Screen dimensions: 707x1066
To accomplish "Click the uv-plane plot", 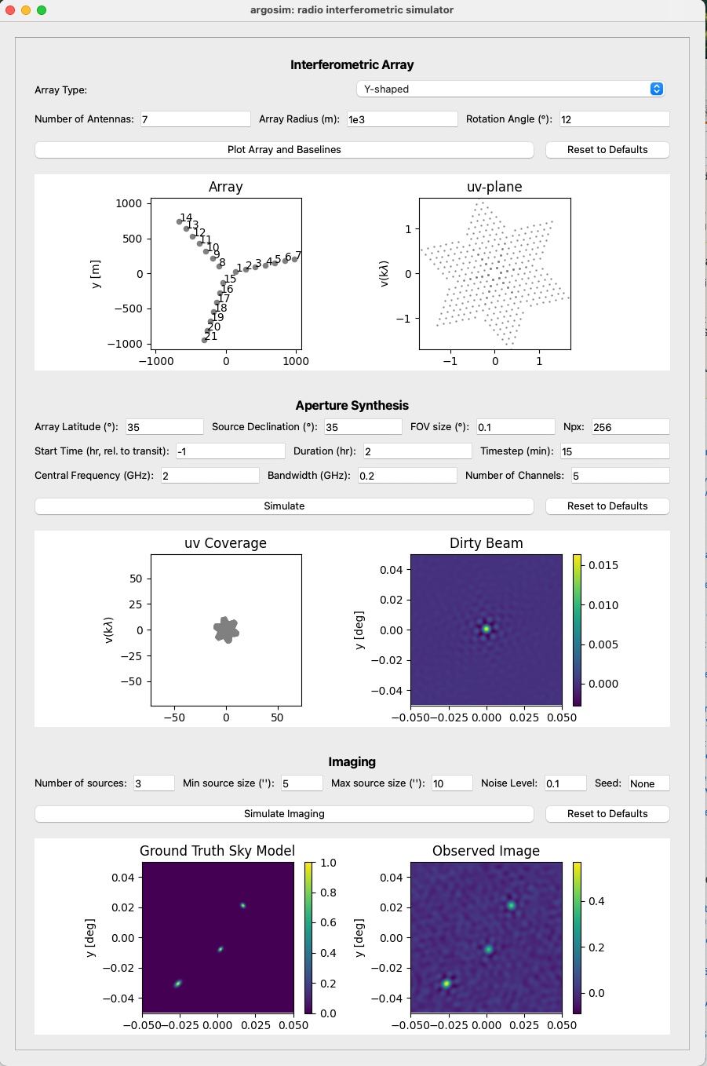I will (x=494, y=273).
